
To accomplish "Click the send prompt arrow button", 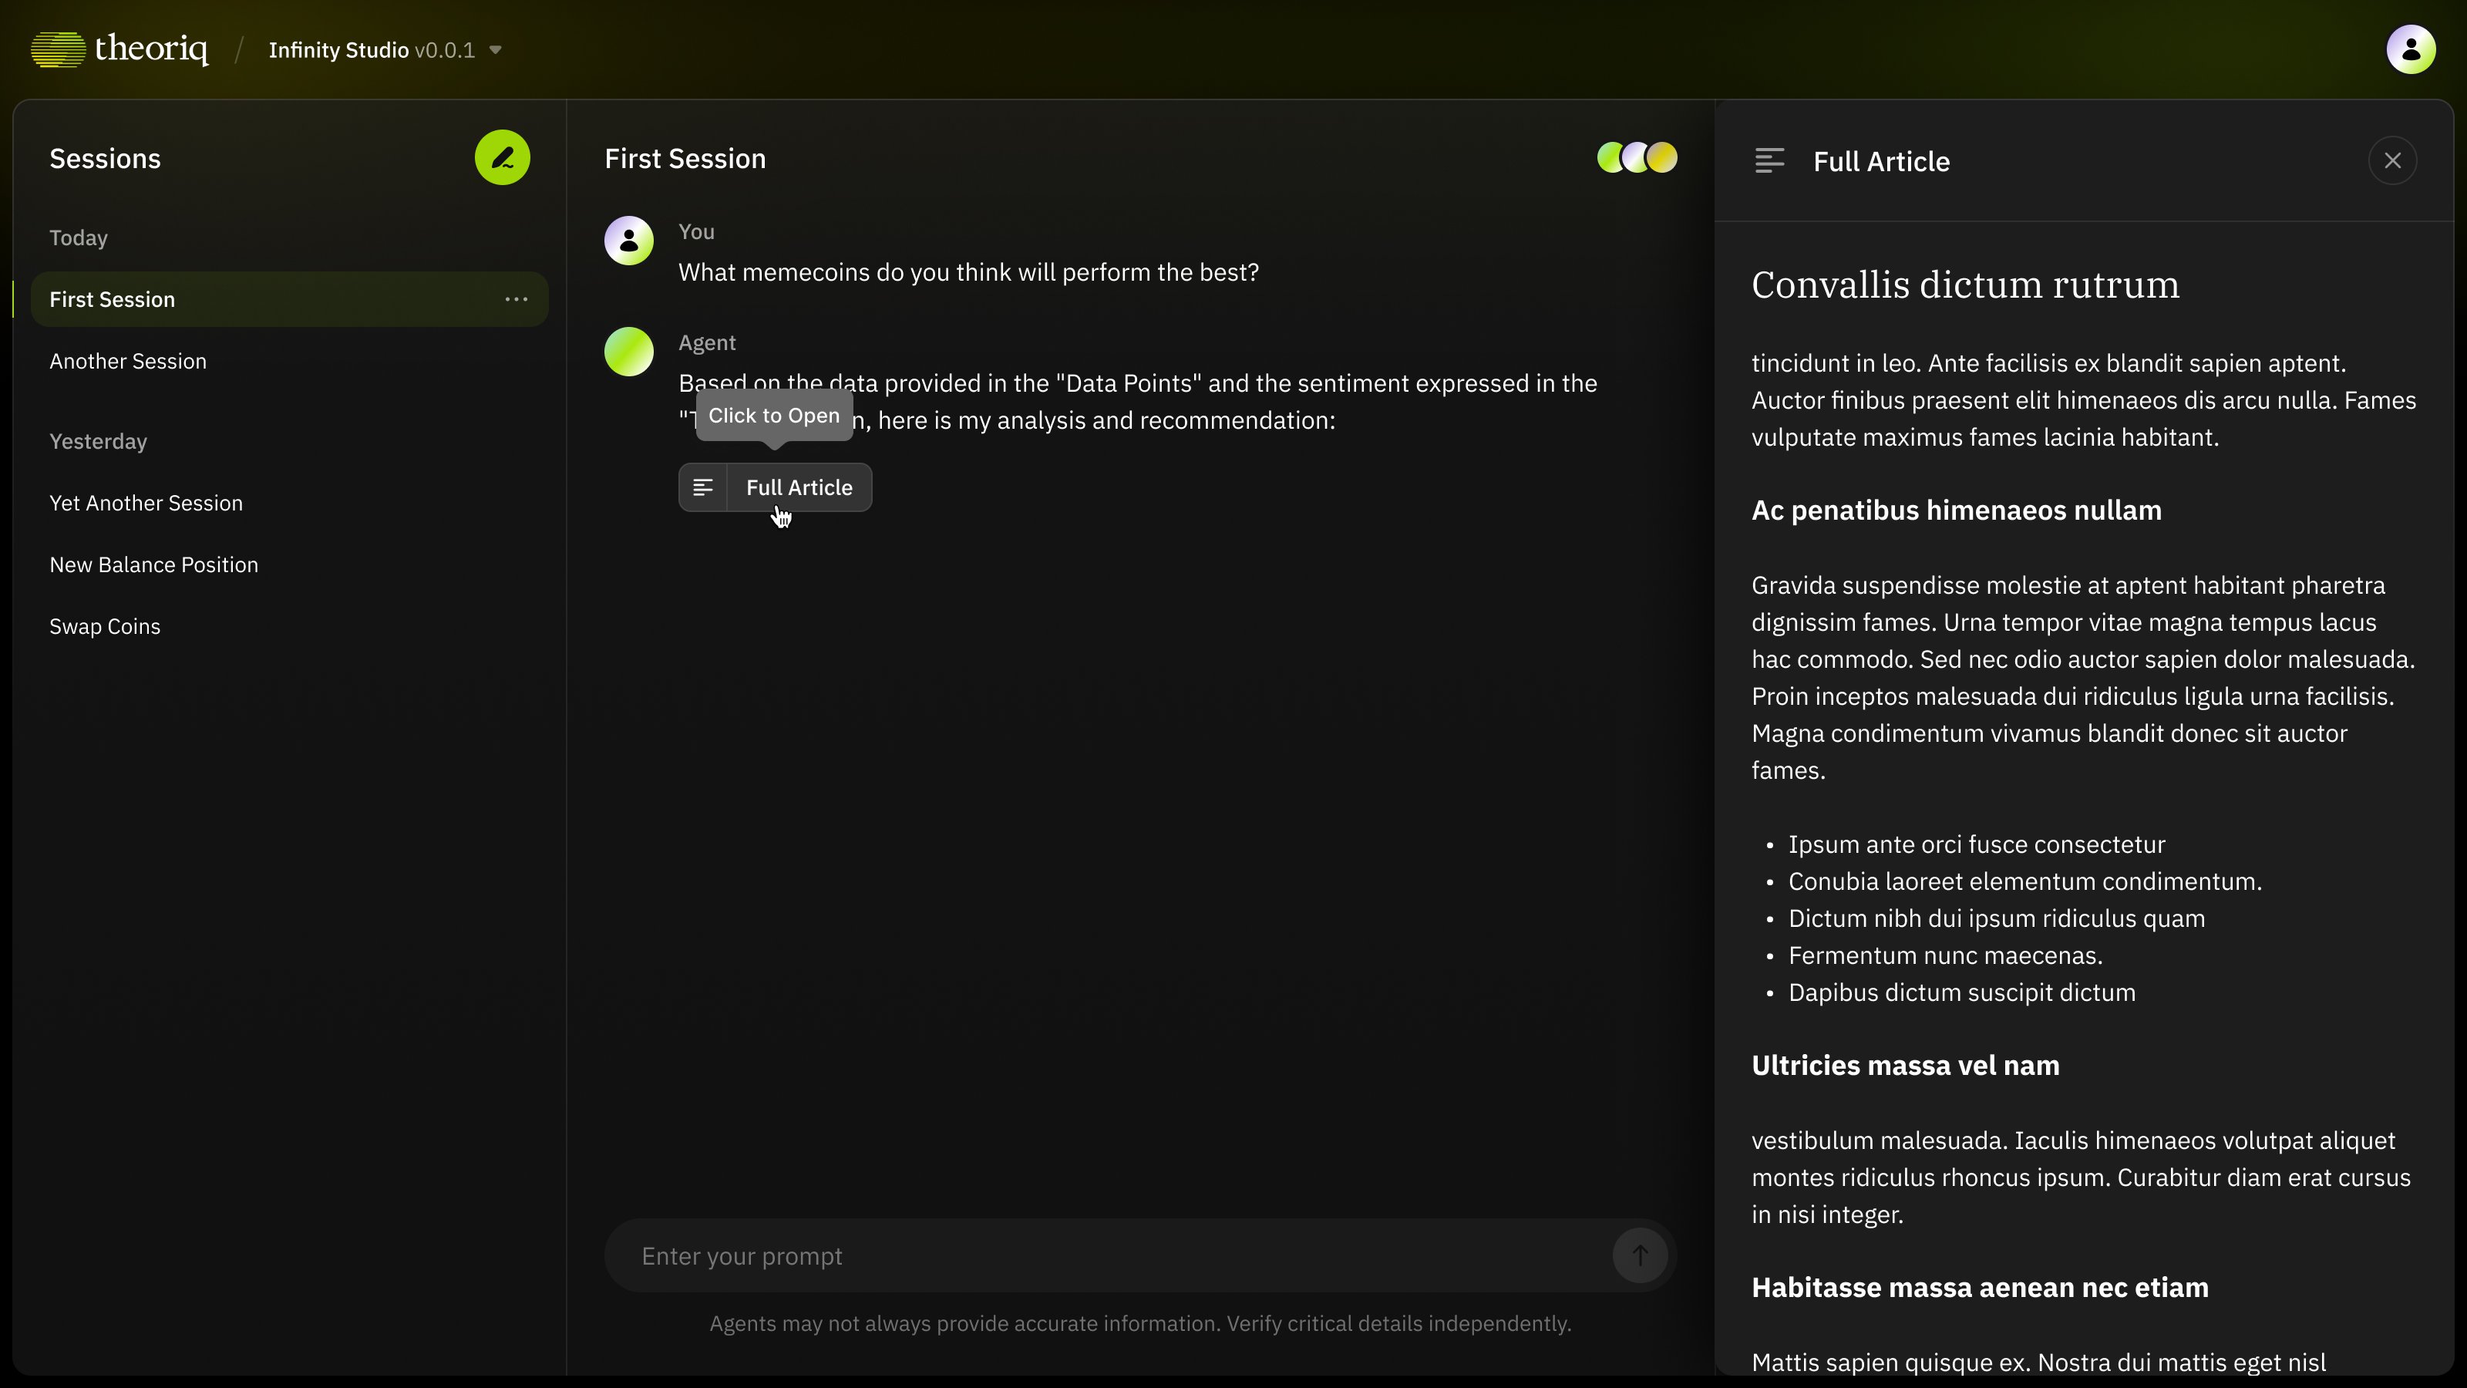I will [x=1640, y=1255].
